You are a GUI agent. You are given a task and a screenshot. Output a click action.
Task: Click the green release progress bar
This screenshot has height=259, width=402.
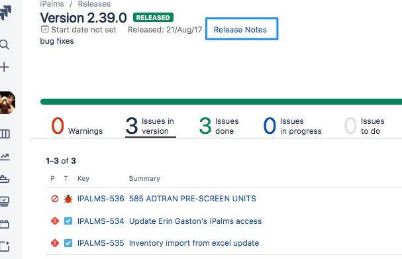[x=221, y=102]
